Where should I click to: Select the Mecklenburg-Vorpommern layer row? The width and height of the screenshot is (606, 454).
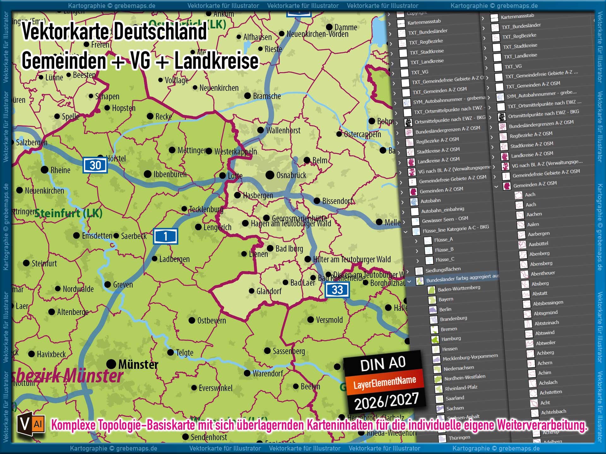(466, 358)
